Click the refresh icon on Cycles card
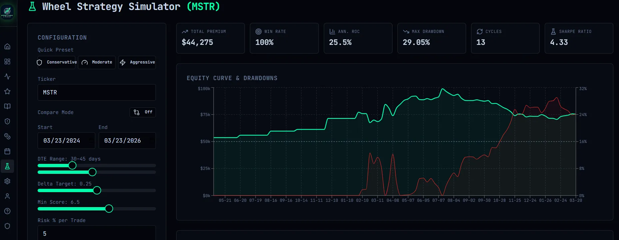Screen dimensions: 619x240 [480, 32]
